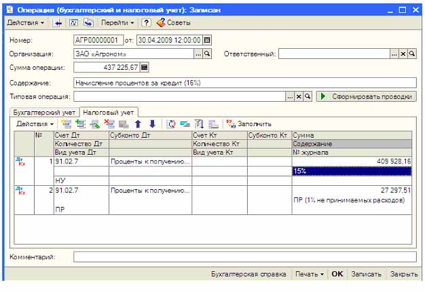Click the edit row icon with pencil
Image resolution: width=425 pixels, height=291 pixels.
point(95,124)
